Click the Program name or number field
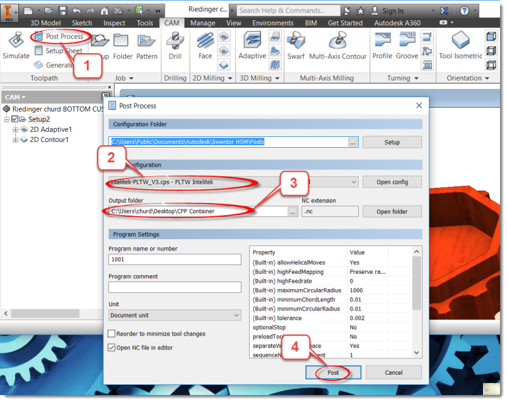507x402 pixels. click(174, 259)
